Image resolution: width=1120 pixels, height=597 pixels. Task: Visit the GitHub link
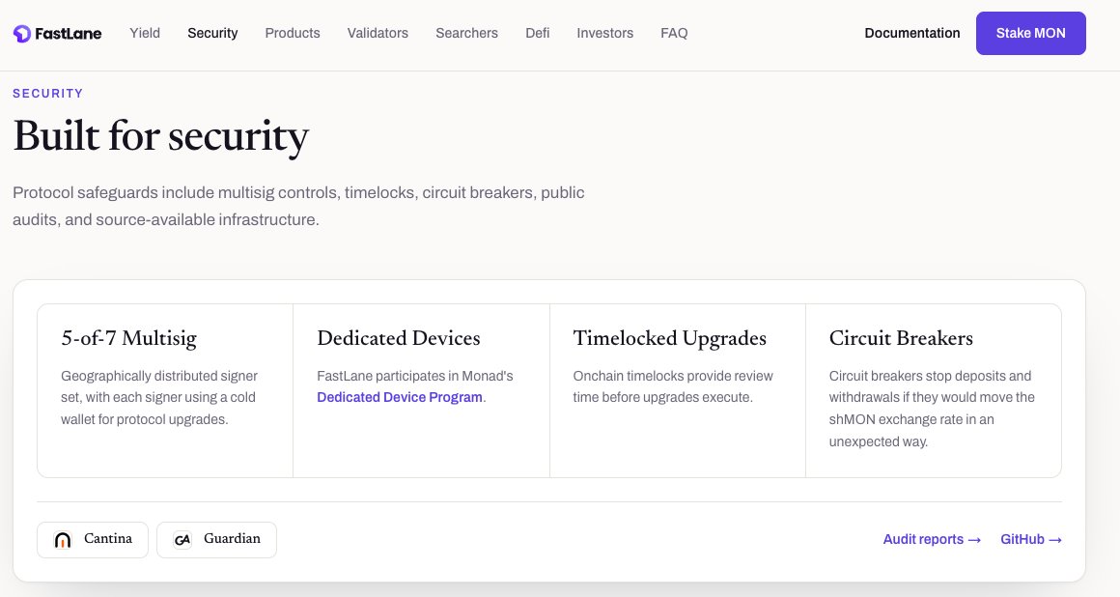click(1031, 539)
